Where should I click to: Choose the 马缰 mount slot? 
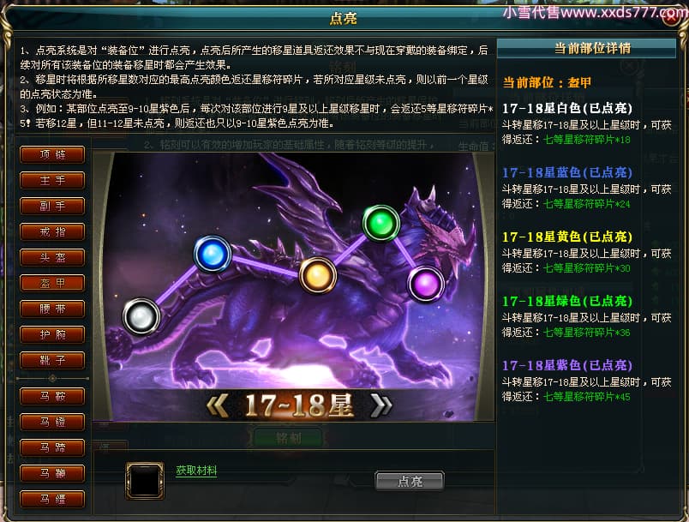coord(52,499)
